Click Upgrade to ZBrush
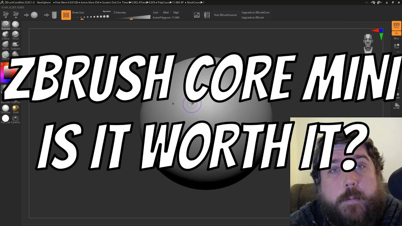This screenshot has width=402, height=226. 253,18
